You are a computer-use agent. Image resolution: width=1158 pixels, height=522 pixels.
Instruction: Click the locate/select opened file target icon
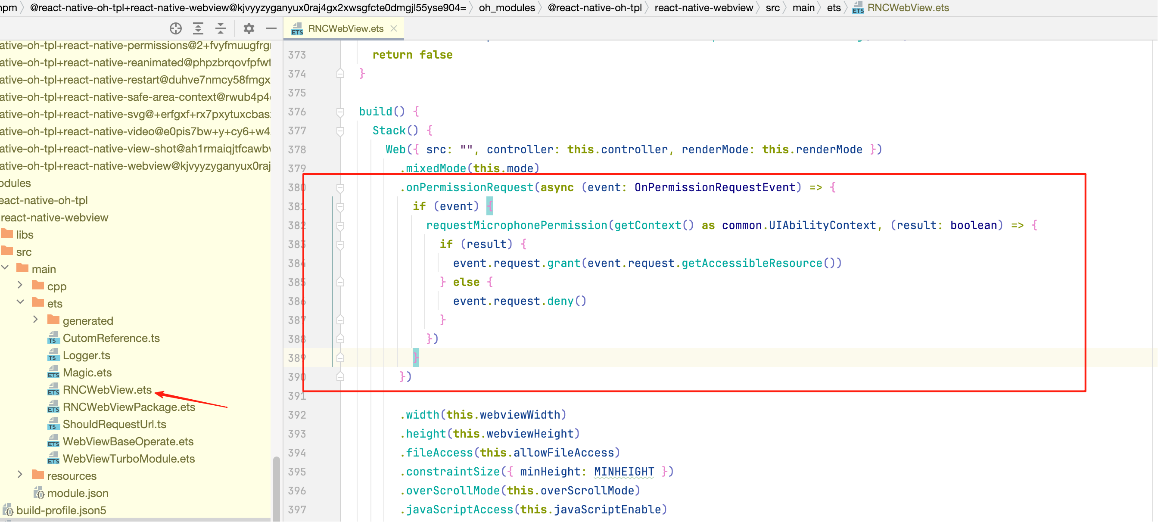[176, 29]
